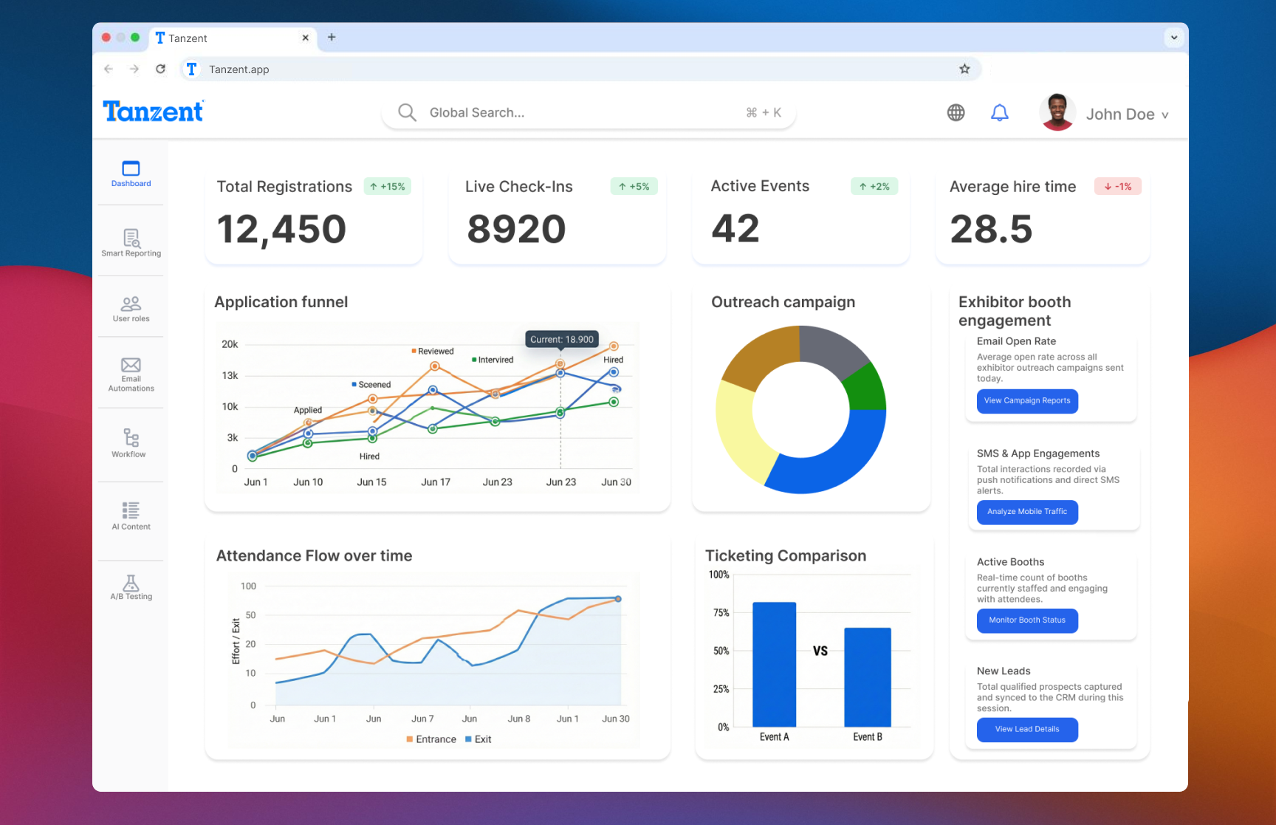Click Monitor Booth Status button
The width and height of the screenshot is (1276, 825).
click(1026, 620)
